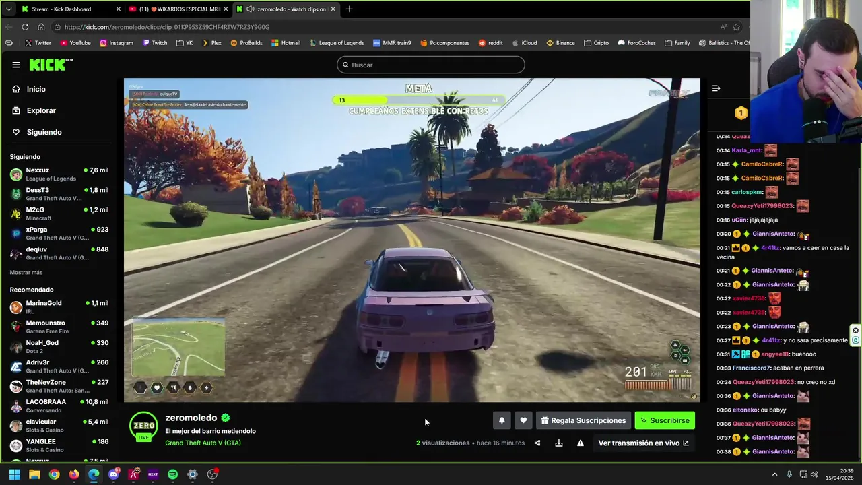This screenshot has height=485, width=862.
Task: Open the tab list dropdown
Action: (8, 9)
